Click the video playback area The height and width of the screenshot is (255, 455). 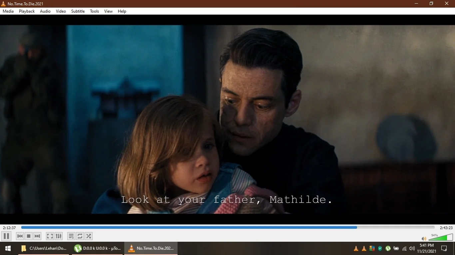[227, 120]
